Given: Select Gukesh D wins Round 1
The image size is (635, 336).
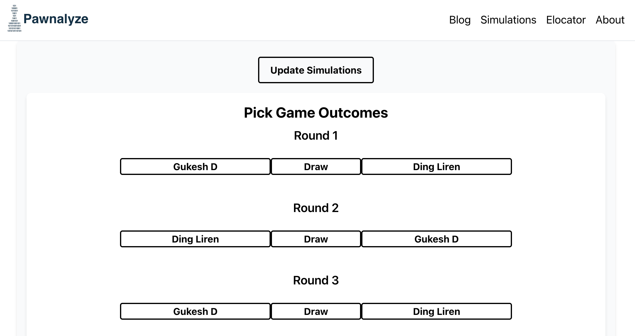Looking at the screenshot, I should point(195,166).
